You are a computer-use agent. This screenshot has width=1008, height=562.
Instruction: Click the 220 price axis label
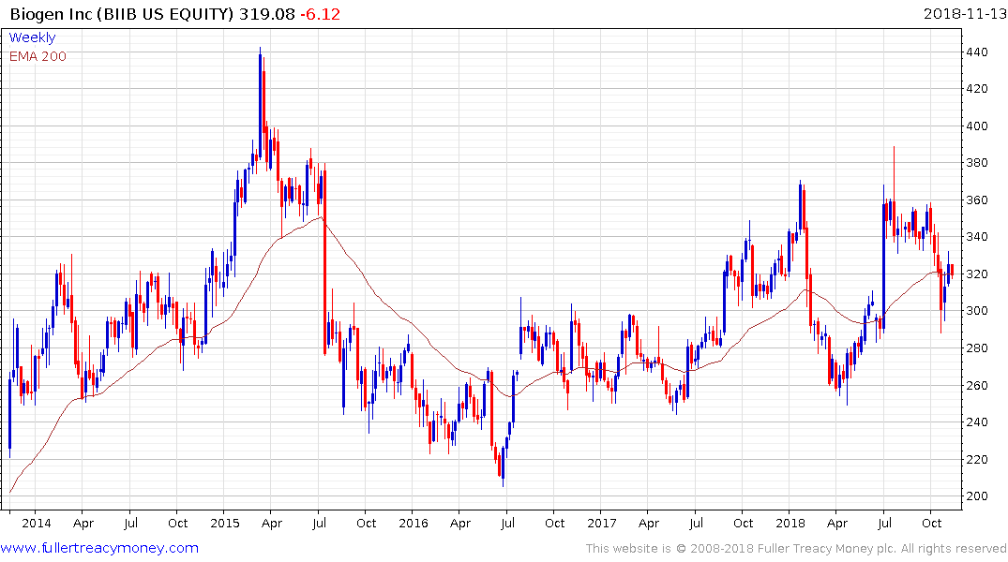click(x=977, y=459)
